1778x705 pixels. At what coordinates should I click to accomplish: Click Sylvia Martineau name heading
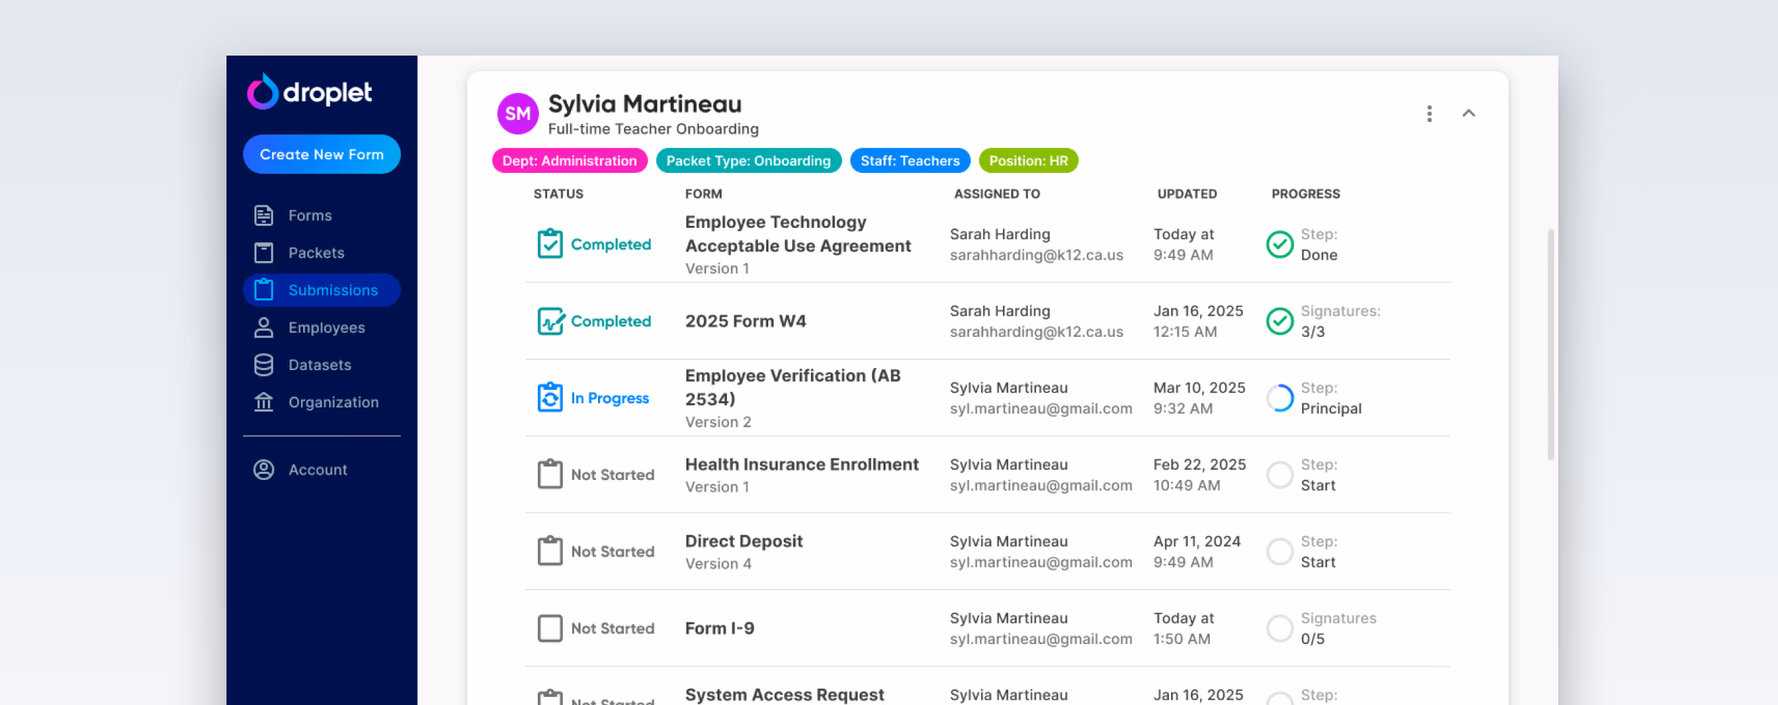click(x=645, y=104)
